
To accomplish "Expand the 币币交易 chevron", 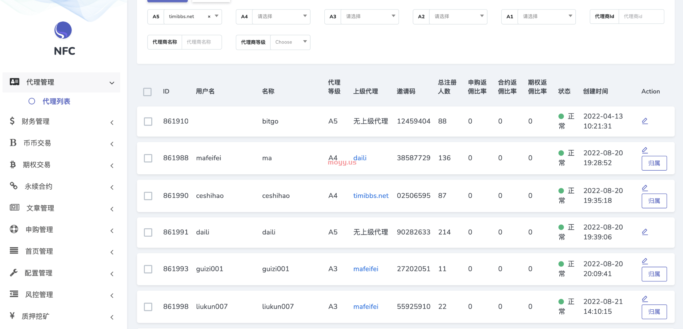I will click(x=112, y=144).
